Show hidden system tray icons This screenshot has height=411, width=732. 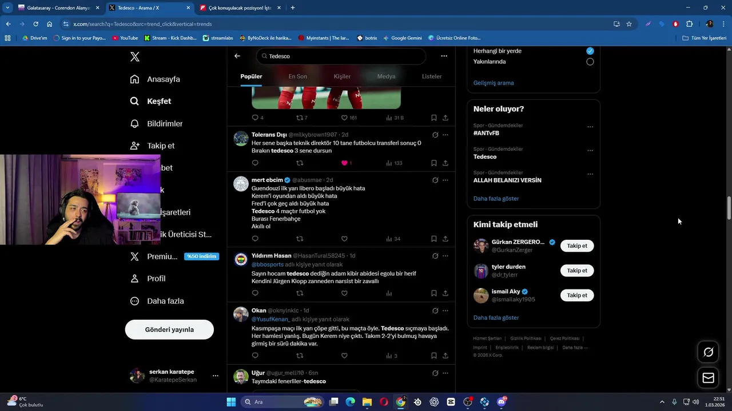point(662,402)
